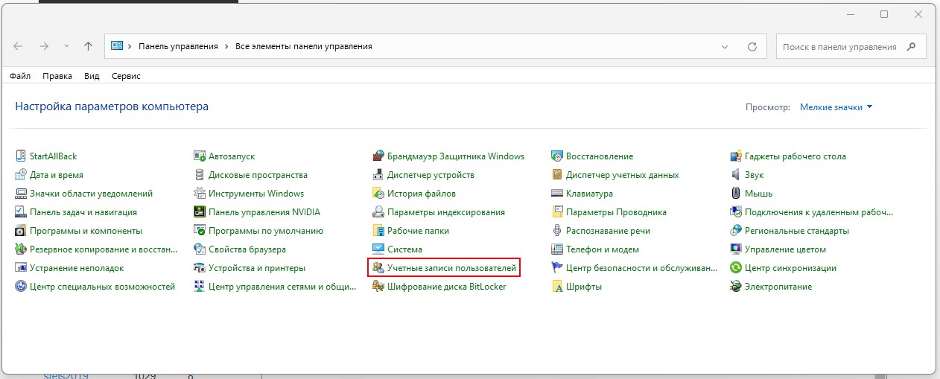Screen dimensions: 940x379
Task: Click the chevron after Панель управления breadcrumb
Action: [226, 46]
